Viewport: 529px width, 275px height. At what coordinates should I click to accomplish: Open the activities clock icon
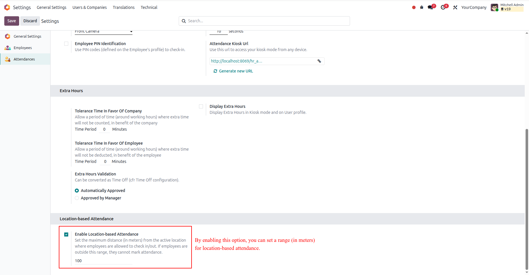[443, 7]
